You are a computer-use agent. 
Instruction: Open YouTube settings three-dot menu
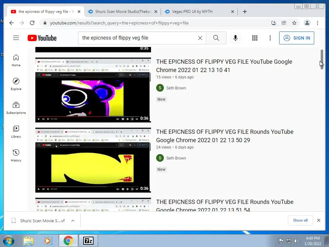tap(270, 38)
